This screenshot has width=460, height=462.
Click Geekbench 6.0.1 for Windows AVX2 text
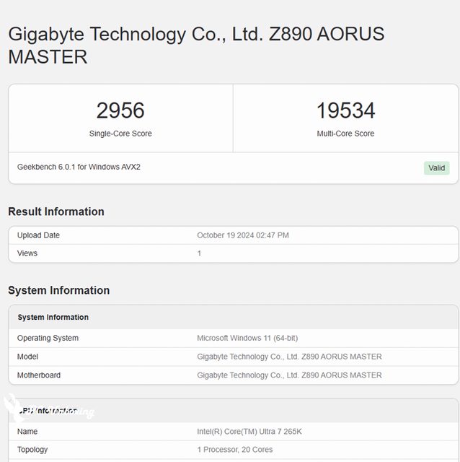pyautogui.click(x=79, y=167)
